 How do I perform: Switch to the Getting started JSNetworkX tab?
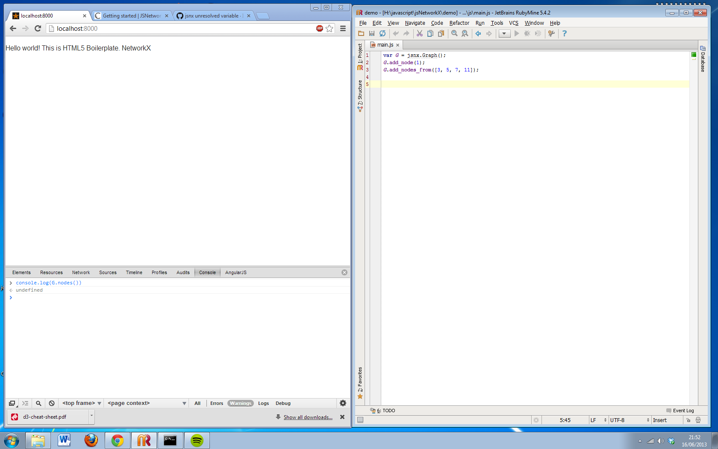tap(132, 16)
